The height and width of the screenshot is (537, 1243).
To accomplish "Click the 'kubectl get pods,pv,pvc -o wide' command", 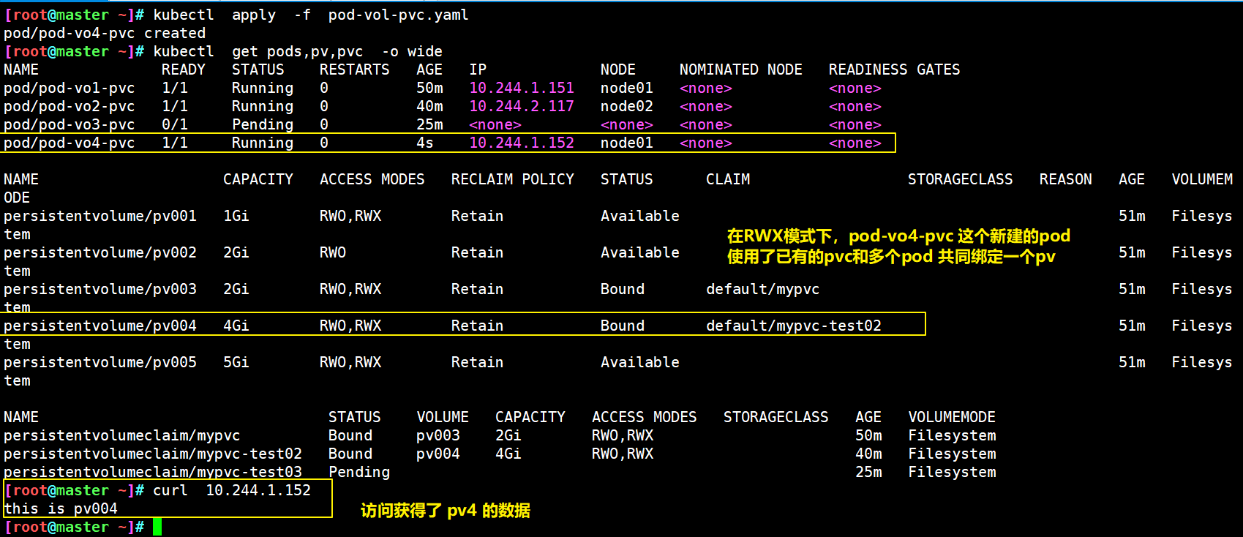I will click(x=298, y=51).
